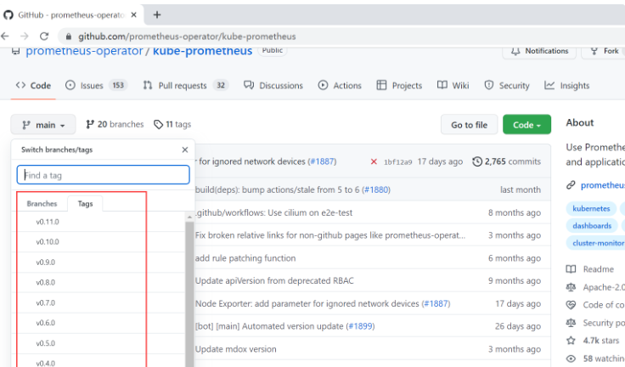Open 'Update apiVersion from deprecated RBAC' commit
This screenshot has width=625, height=367.
coord(274,281)
